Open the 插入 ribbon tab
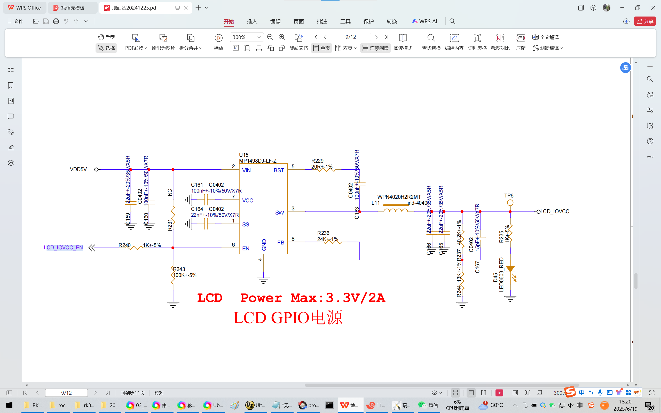This screenshot has height=413, width=661. pos(252,21)
